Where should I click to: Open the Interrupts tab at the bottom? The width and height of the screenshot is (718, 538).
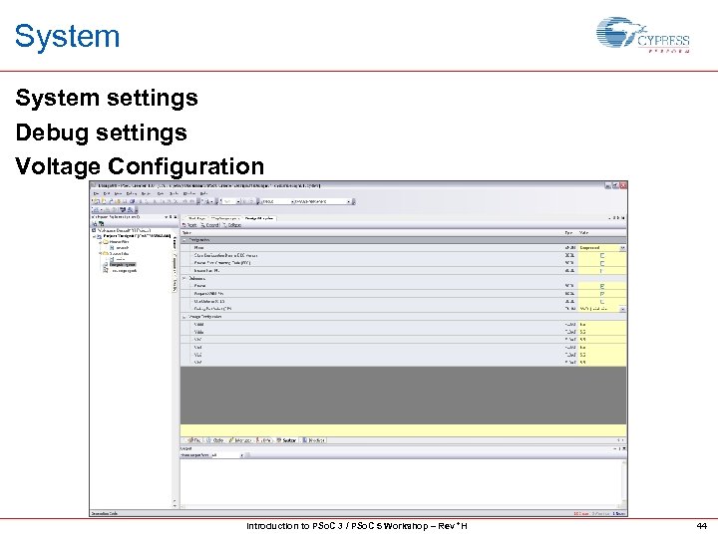pyautogui.click(x=240, y=440)
